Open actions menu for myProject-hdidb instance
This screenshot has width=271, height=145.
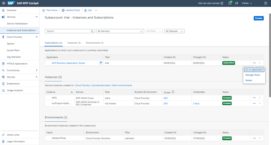[x=254, y=103]
